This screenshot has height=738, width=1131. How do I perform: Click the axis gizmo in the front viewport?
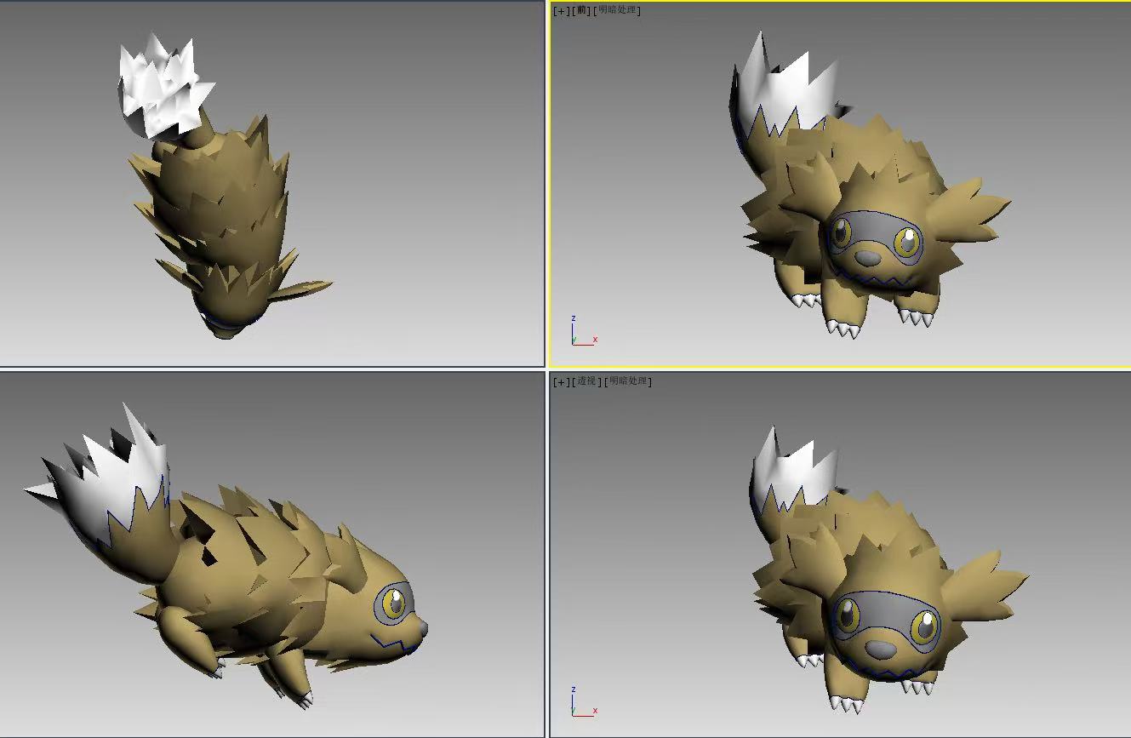583,331
